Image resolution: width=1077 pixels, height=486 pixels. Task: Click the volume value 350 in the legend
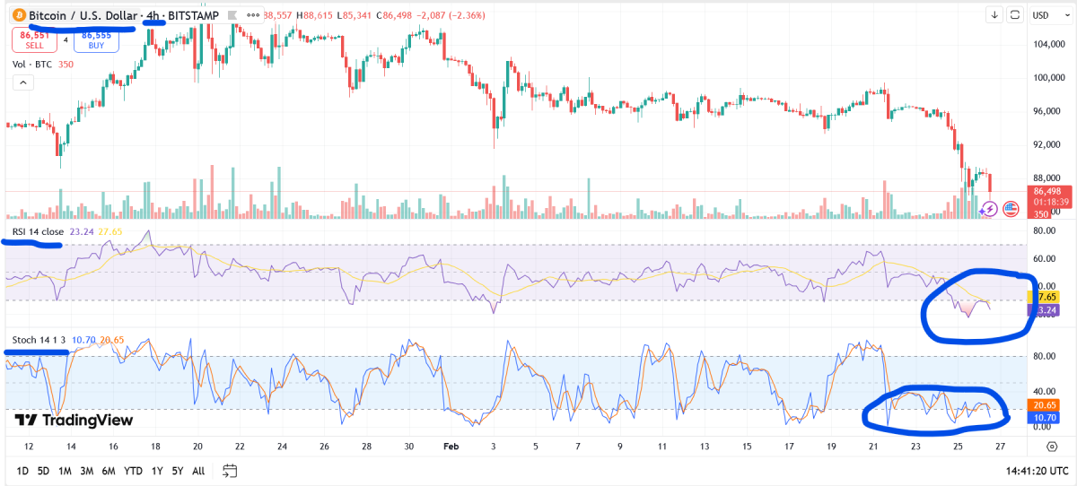[x=66, y=65]
